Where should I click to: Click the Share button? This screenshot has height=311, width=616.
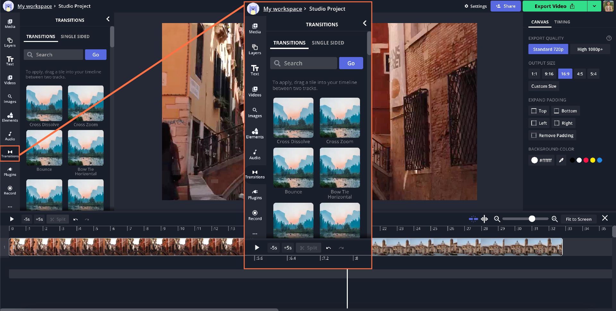pos(505,6)
